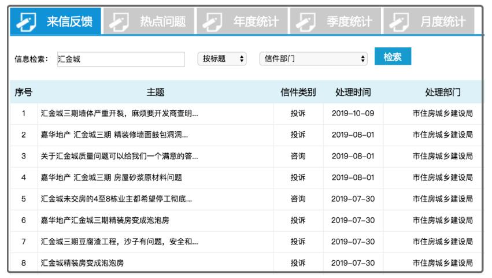Open letter 嘉华地产汇金城三期精装房变成泡泡房
Image resolution: width=492 pixels, height=278 pixels.
click(x=105, y=220)
